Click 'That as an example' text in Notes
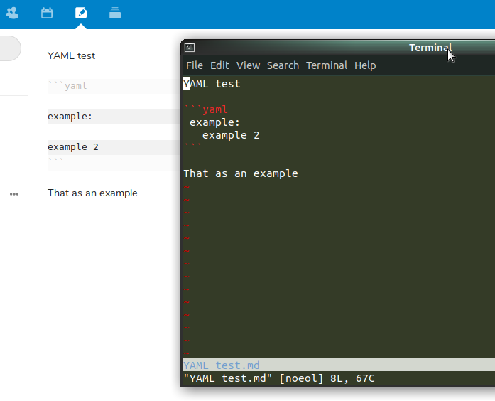The image size is (495, 401). click(x=92, y=193)
